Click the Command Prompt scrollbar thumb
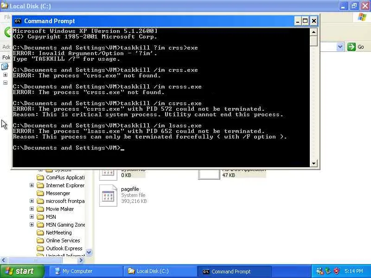 [313, 41]
